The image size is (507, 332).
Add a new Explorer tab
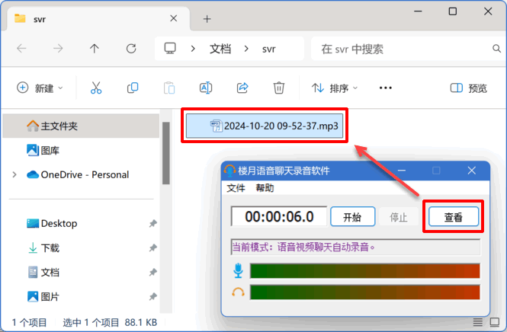pos(207,19)
